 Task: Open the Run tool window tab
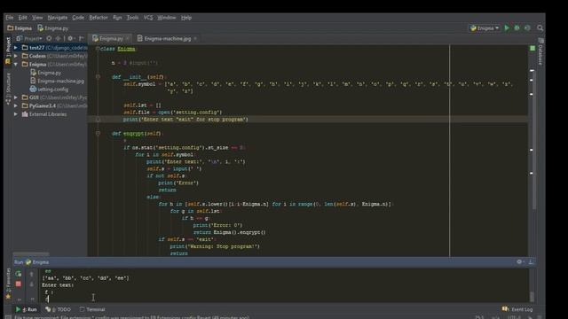[x=26, y=309]
